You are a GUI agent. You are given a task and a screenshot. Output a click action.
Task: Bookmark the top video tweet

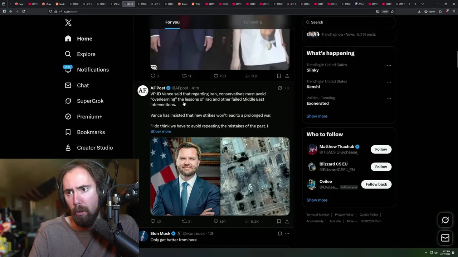(x=279, y=76)
